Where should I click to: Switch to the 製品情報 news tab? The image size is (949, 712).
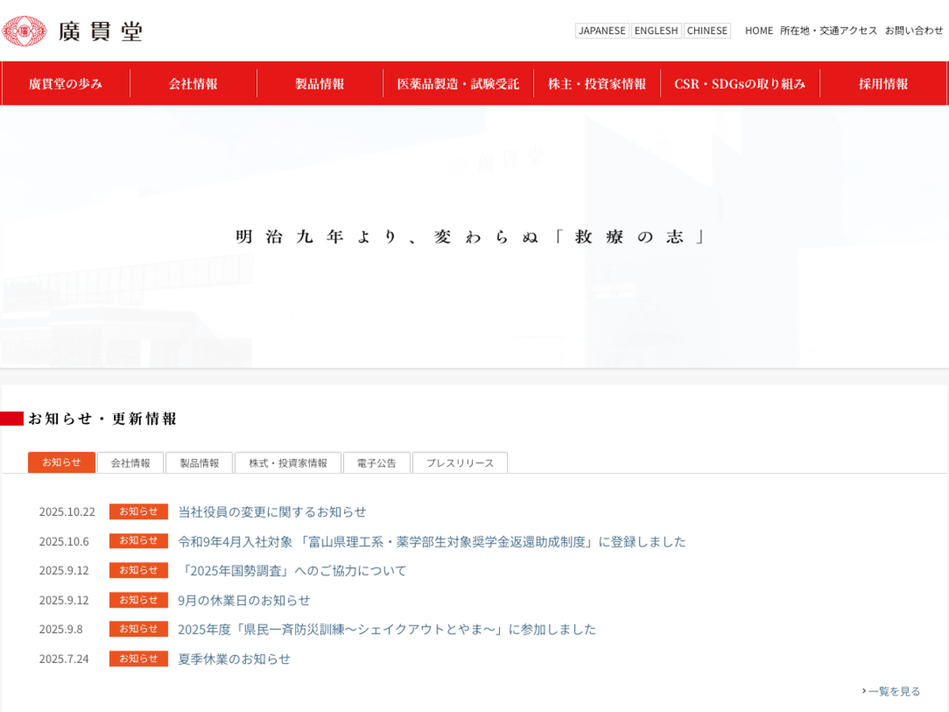click(199, 463)
